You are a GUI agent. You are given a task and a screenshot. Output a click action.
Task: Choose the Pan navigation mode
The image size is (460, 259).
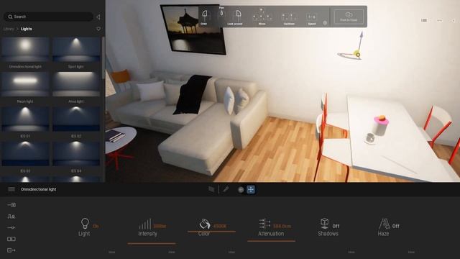(x=221, y=13)
